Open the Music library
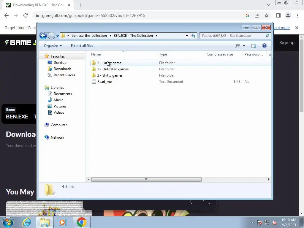The width and height of the screenshot is (304, 228). (58, 100)
